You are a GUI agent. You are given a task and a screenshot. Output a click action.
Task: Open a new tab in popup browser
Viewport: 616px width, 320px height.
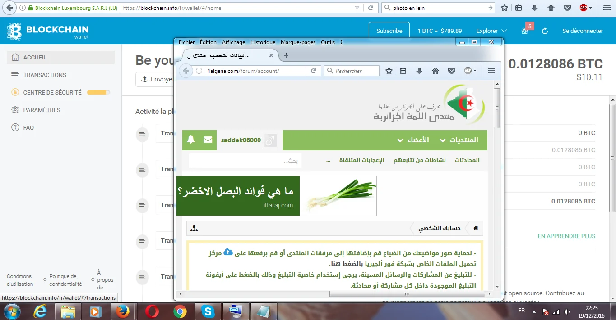pos(286,55)
